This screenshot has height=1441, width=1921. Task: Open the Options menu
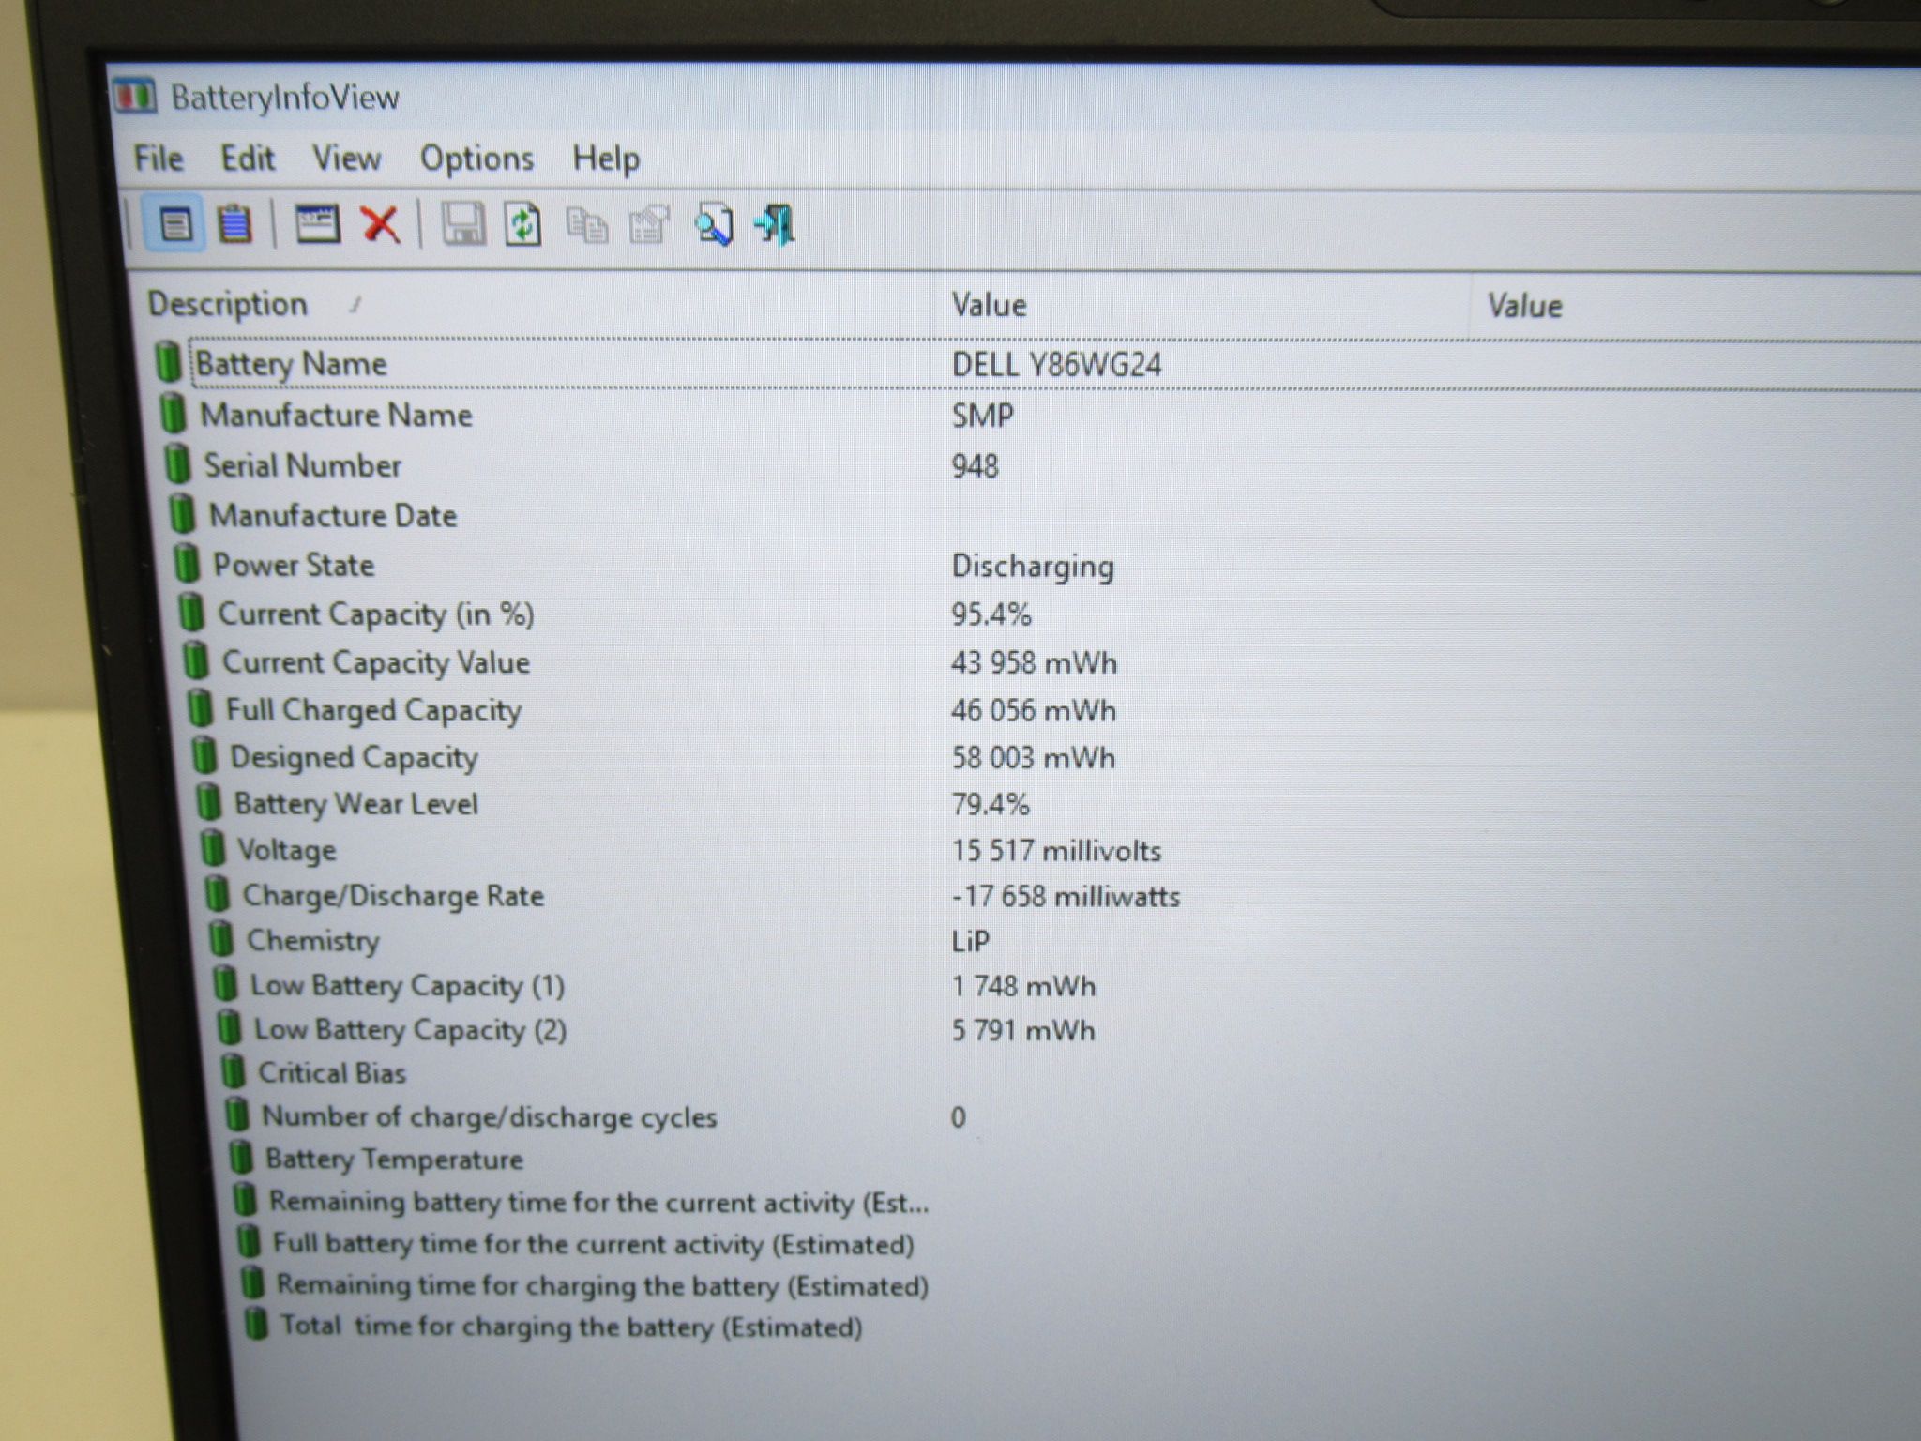(x=476, y=159)
